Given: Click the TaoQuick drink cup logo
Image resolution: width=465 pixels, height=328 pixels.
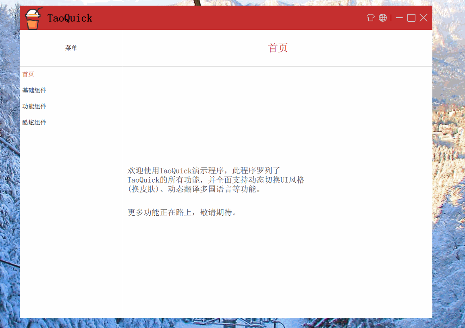Looking at the screenshot, I should [x=33, y=19].
